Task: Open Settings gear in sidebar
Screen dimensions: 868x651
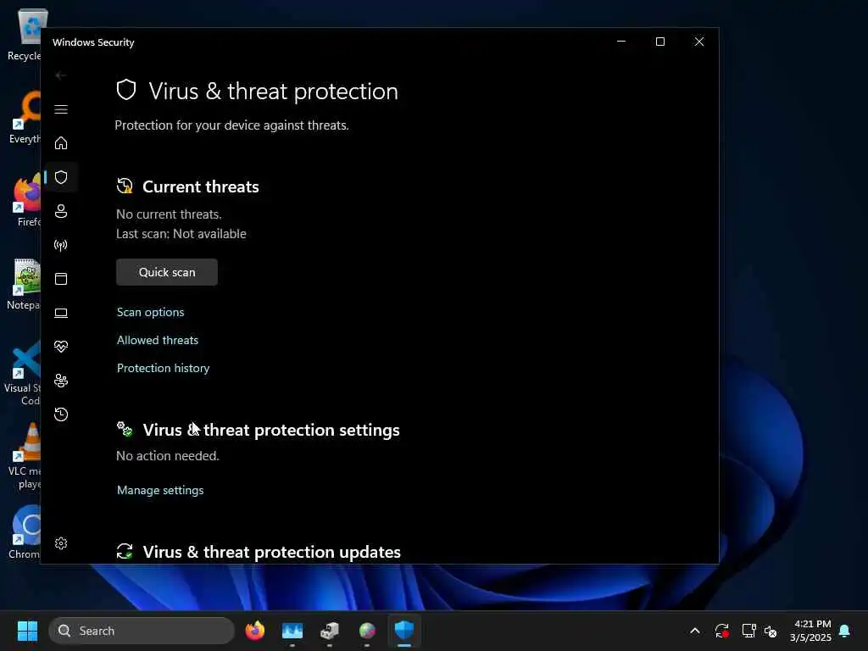Action: click(x=61, y=543)
